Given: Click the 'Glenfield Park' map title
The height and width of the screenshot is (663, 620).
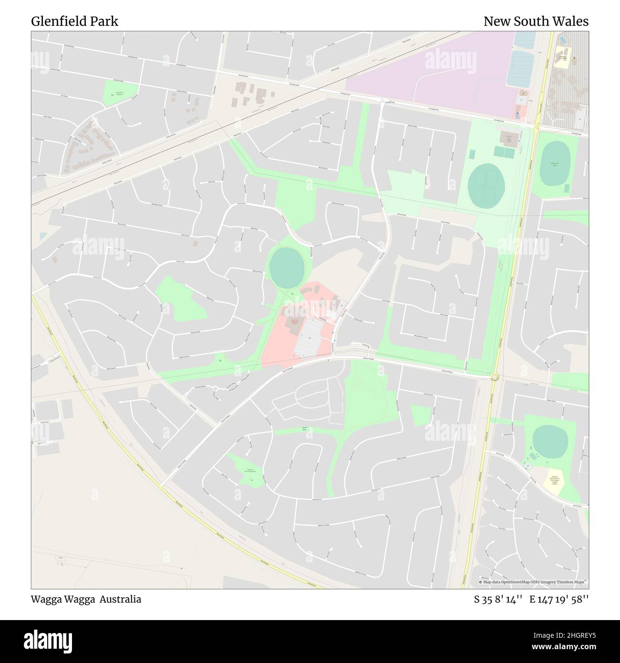Looking at the screenshot, I should point(74,21).
